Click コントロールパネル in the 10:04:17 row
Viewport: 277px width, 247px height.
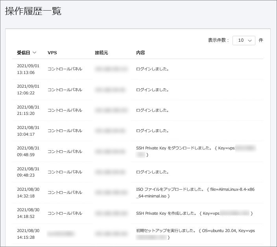tap(65, 131)
